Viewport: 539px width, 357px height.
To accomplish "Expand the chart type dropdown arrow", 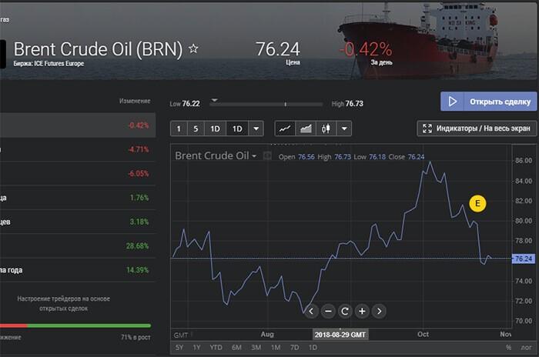I will pos(344,128).
